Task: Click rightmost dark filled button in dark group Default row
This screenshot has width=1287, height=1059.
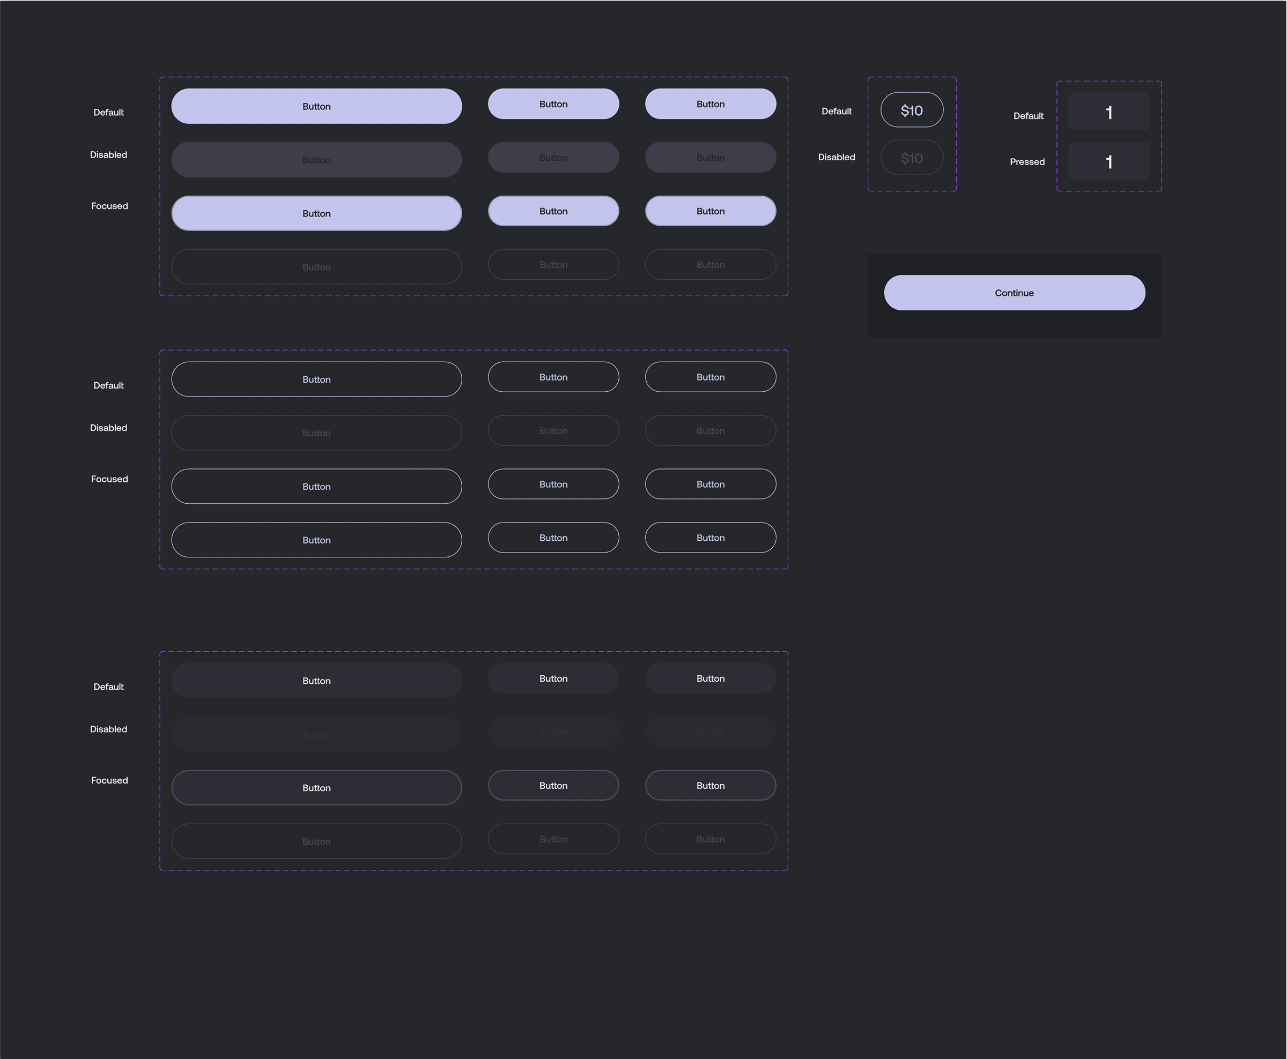Action: click(x=711, y=678)
